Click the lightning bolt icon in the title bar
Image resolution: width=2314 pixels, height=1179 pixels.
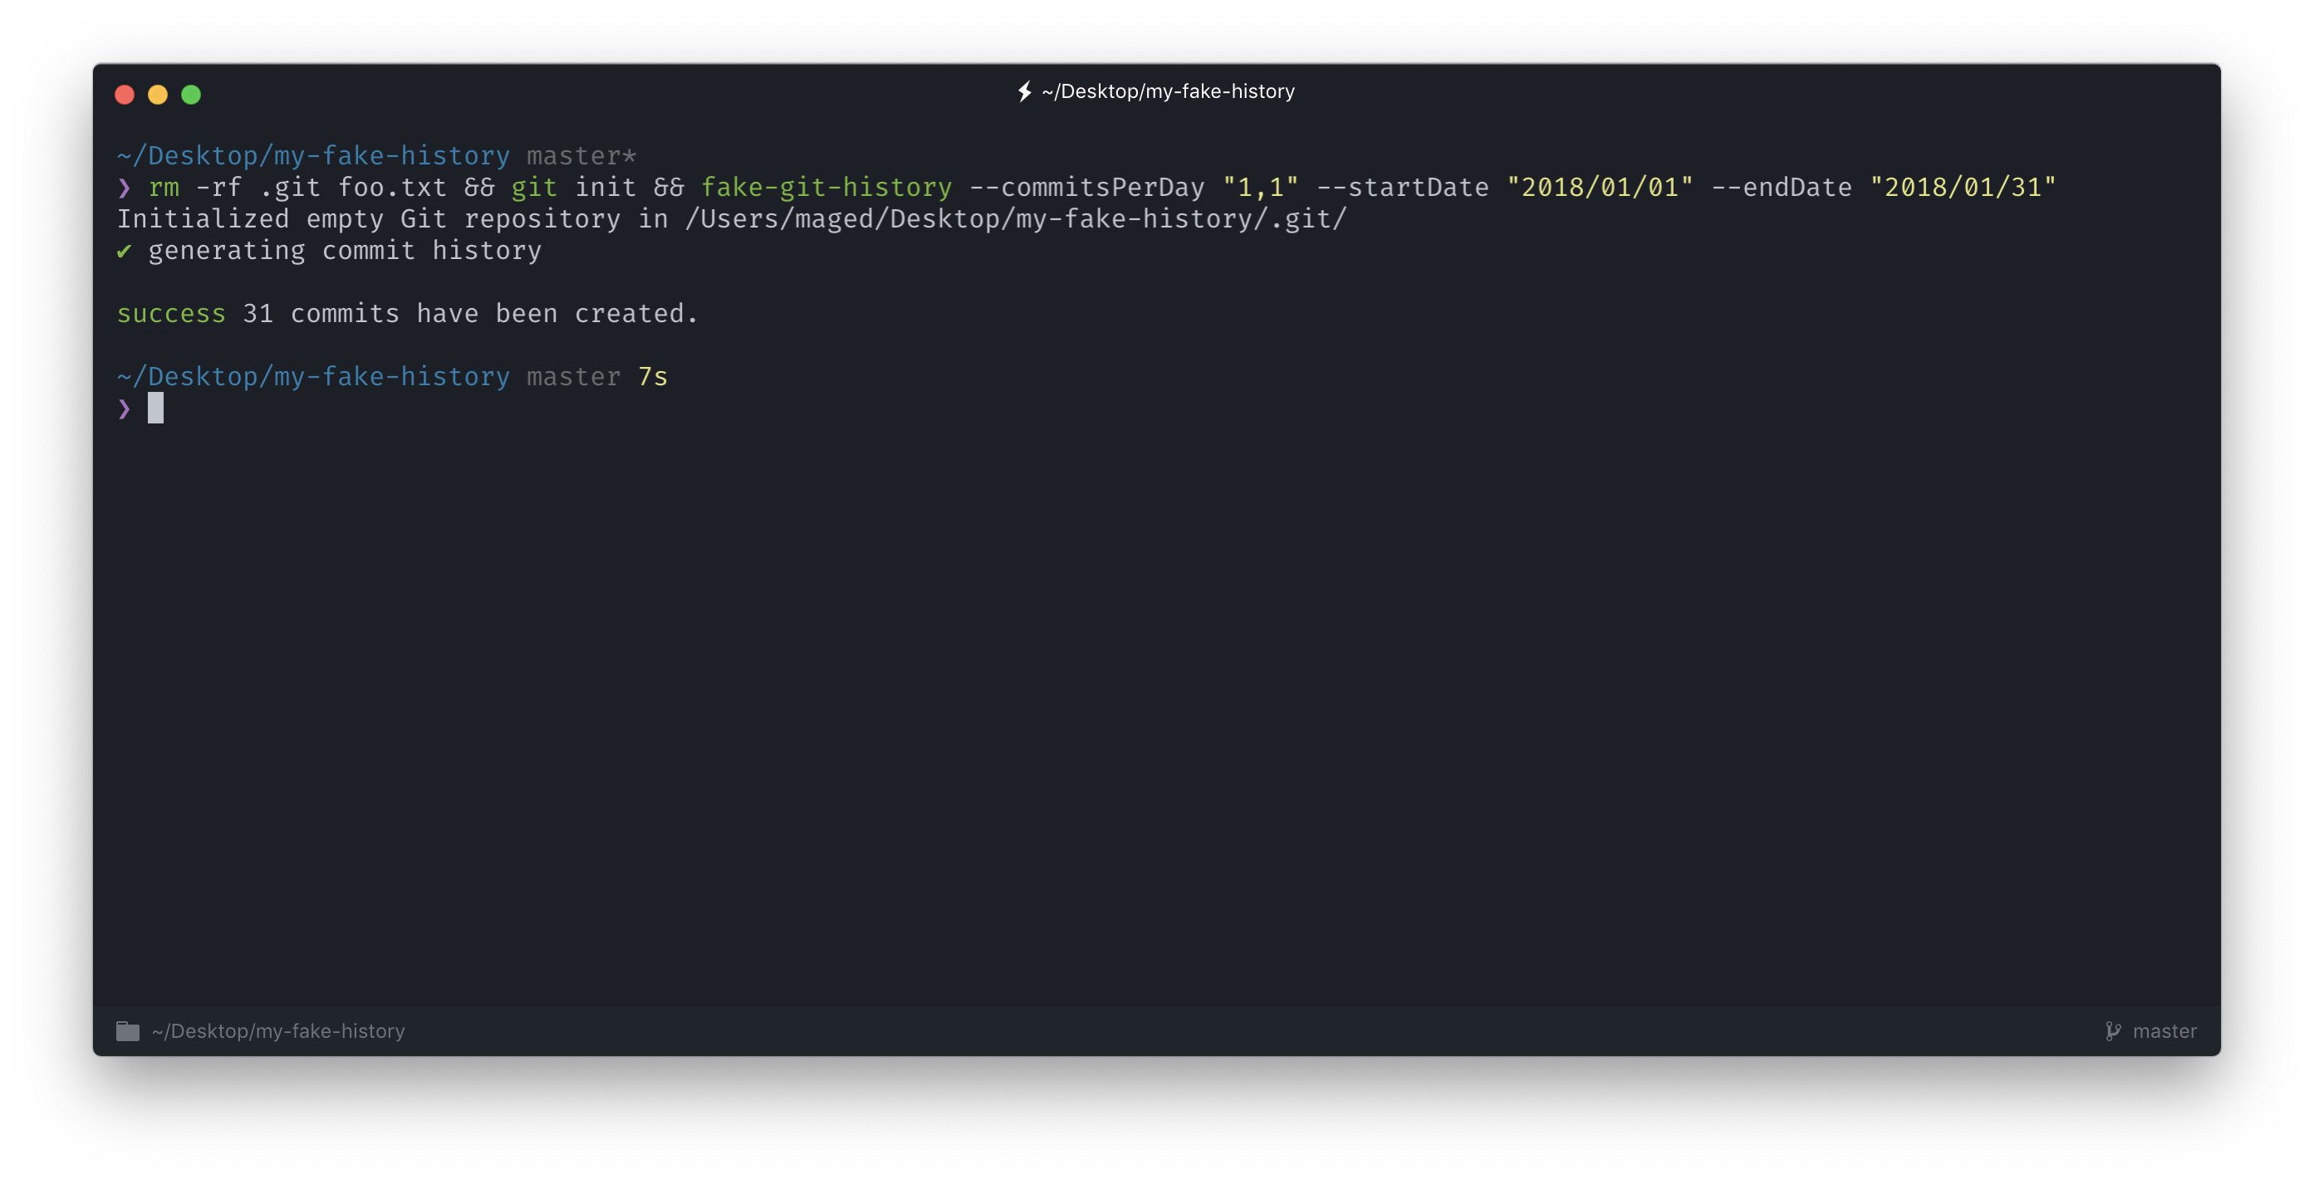(x=1024, y=91)
